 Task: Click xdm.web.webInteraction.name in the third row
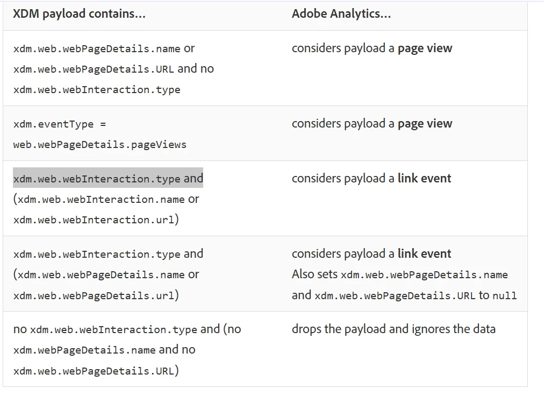click(x=101, y=200)
